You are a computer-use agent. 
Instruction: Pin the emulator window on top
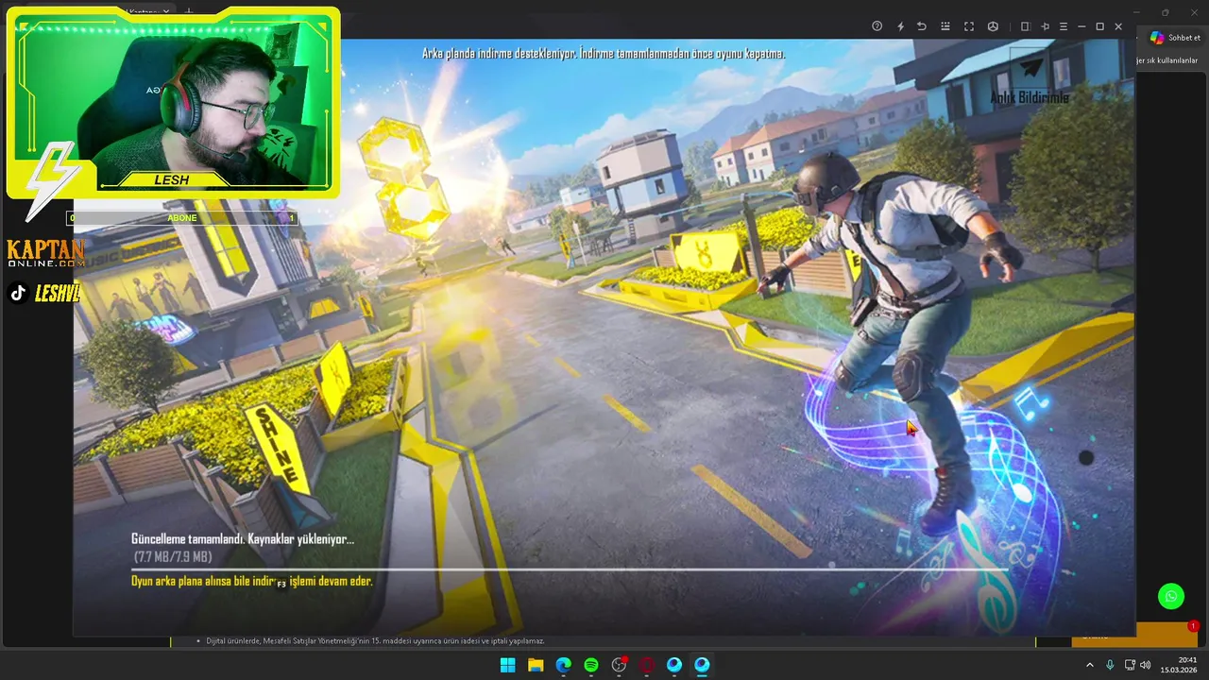[1045, 26]
